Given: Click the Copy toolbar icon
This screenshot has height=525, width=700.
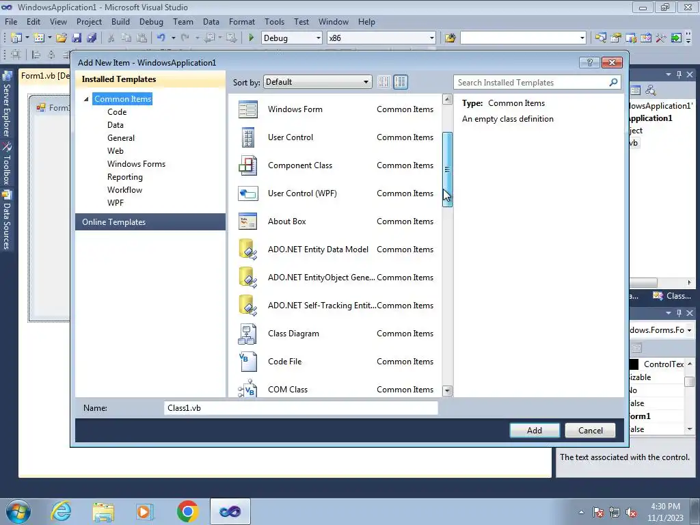Looking at the screenshot, I should pyautogui.click(x=126, y=38).
